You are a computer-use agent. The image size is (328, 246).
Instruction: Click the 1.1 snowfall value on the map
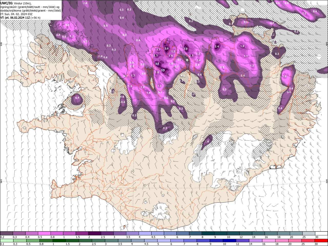246,56
